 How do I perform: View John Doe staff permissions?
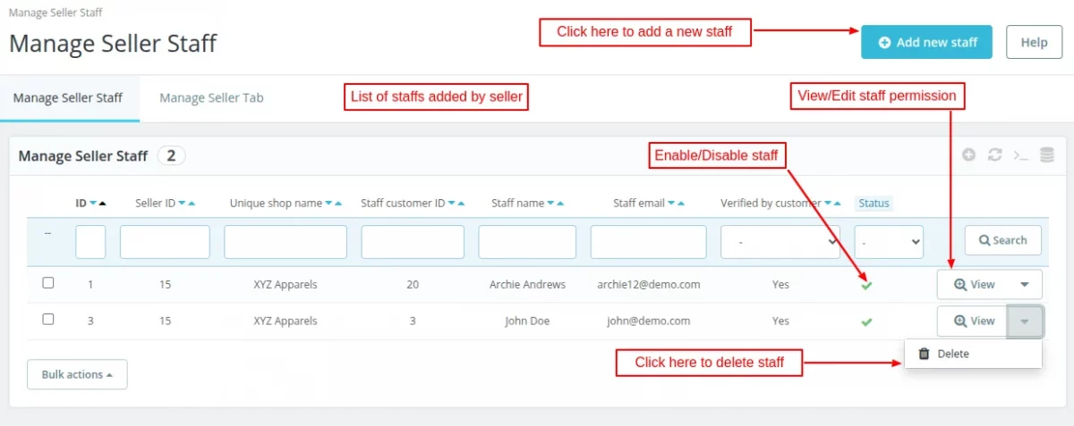coord(973,321)
